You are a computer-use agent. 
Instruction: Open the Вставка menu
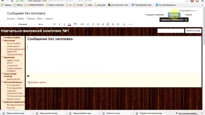(x=11, y=19)
